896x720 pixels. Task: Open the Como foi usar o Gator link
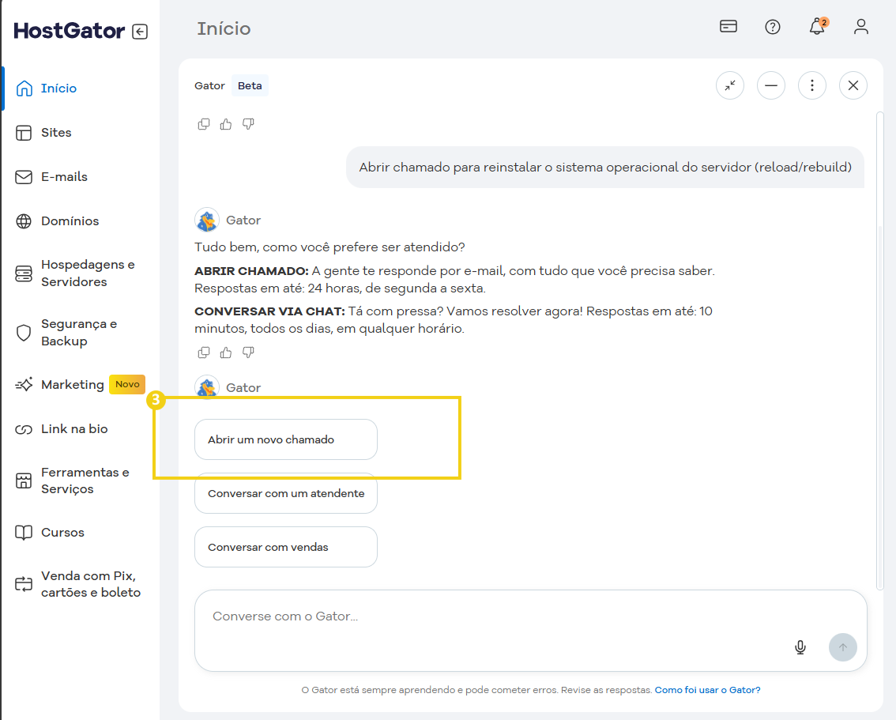coord(707,690)
